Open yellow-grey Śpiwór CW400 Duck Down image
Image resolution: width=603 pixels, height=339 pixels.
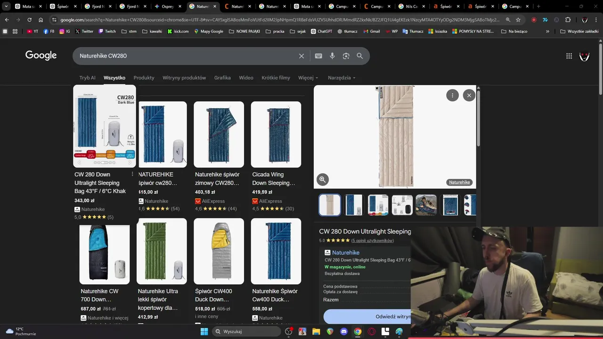[219, 251]
